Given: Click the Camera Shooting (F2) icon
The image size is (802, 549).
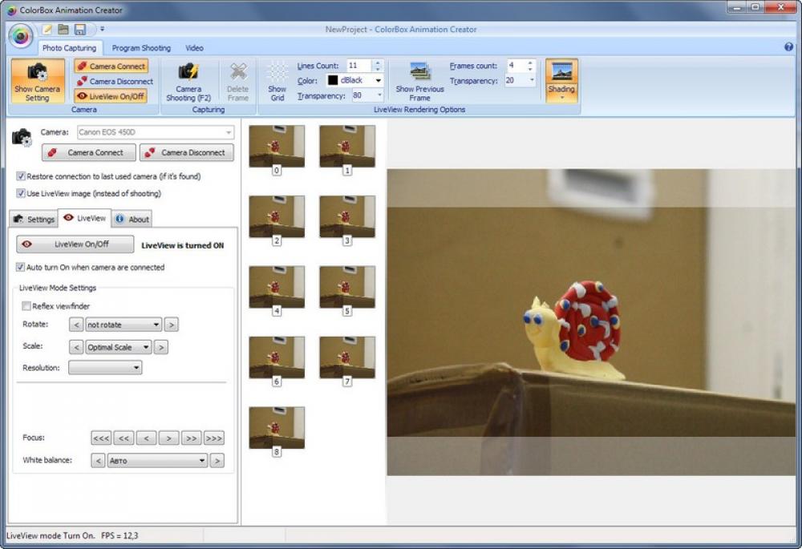Looking at the screenshot, I should click(188, 80).
